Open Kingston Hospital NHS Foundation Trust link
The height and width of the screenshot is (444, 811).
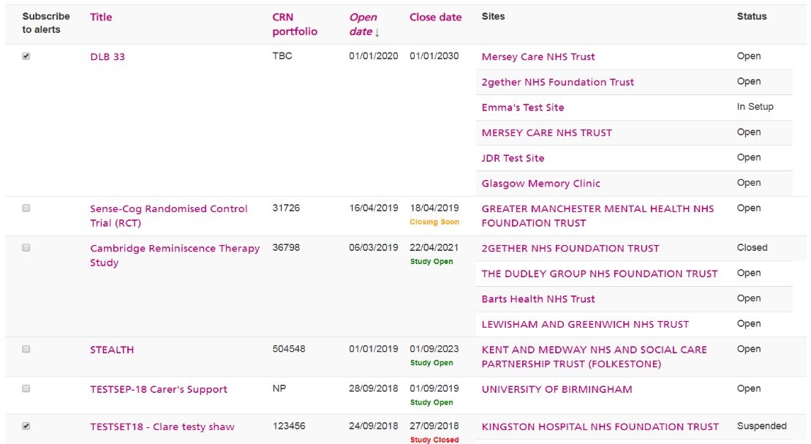pos(600,427)
